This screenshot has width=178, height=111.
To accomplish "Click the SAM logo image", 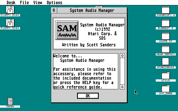I will coord(67,30).
